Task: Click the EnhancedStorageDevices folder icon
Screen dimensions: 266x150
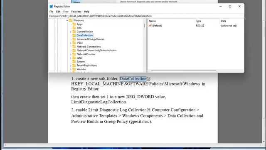Action: click(x=74, y=39)
